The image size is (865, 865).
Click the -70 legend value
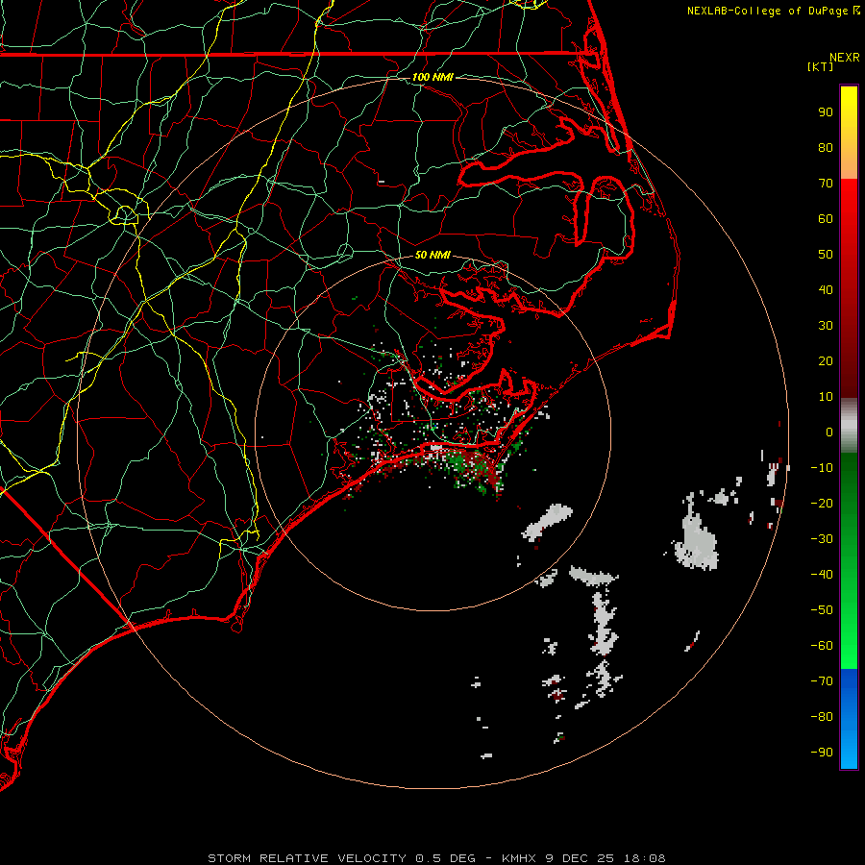click(822, 681)
